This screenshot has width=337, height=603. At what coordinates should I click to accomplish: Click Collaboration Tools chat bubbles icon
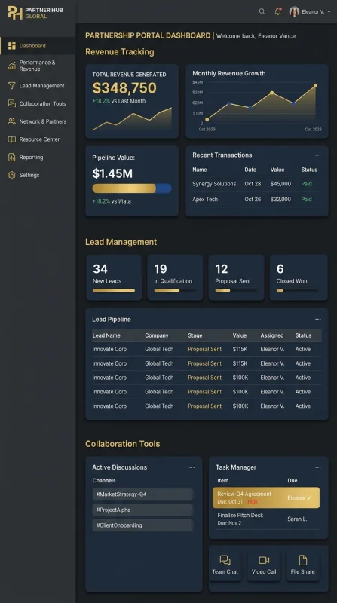click(12, 103)
